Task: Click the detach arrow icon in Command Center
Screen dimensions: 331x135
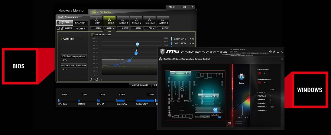Action: (x=274, y=52)
